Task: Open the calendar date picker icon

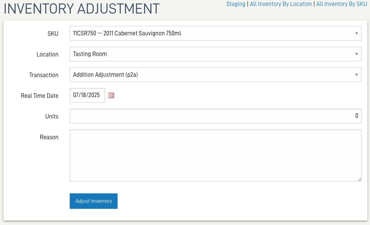Action: [111, 96]
